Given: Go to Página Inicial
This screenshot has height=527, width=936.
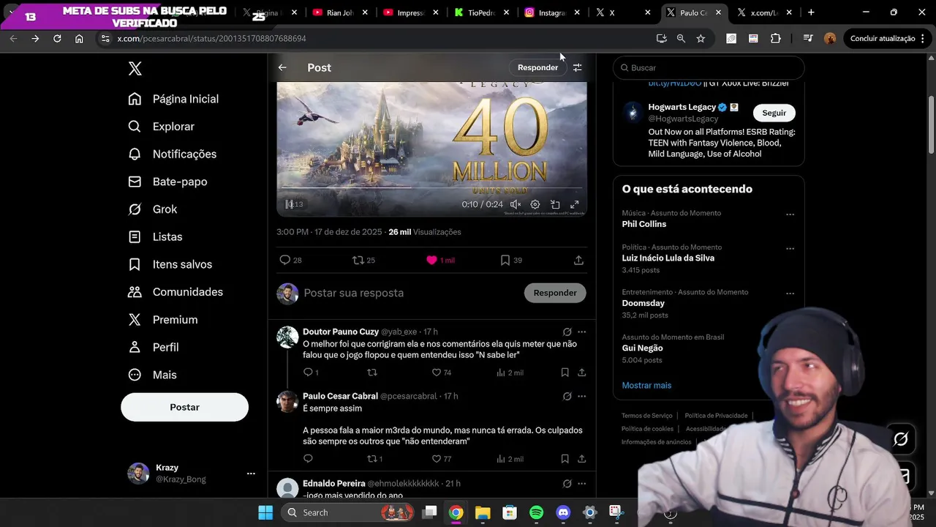Looking at the screenshot, I should (x=174, y=99).
